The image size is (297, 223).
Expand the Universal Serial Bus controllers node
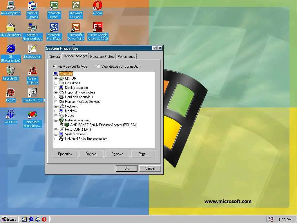pos(56,139)
